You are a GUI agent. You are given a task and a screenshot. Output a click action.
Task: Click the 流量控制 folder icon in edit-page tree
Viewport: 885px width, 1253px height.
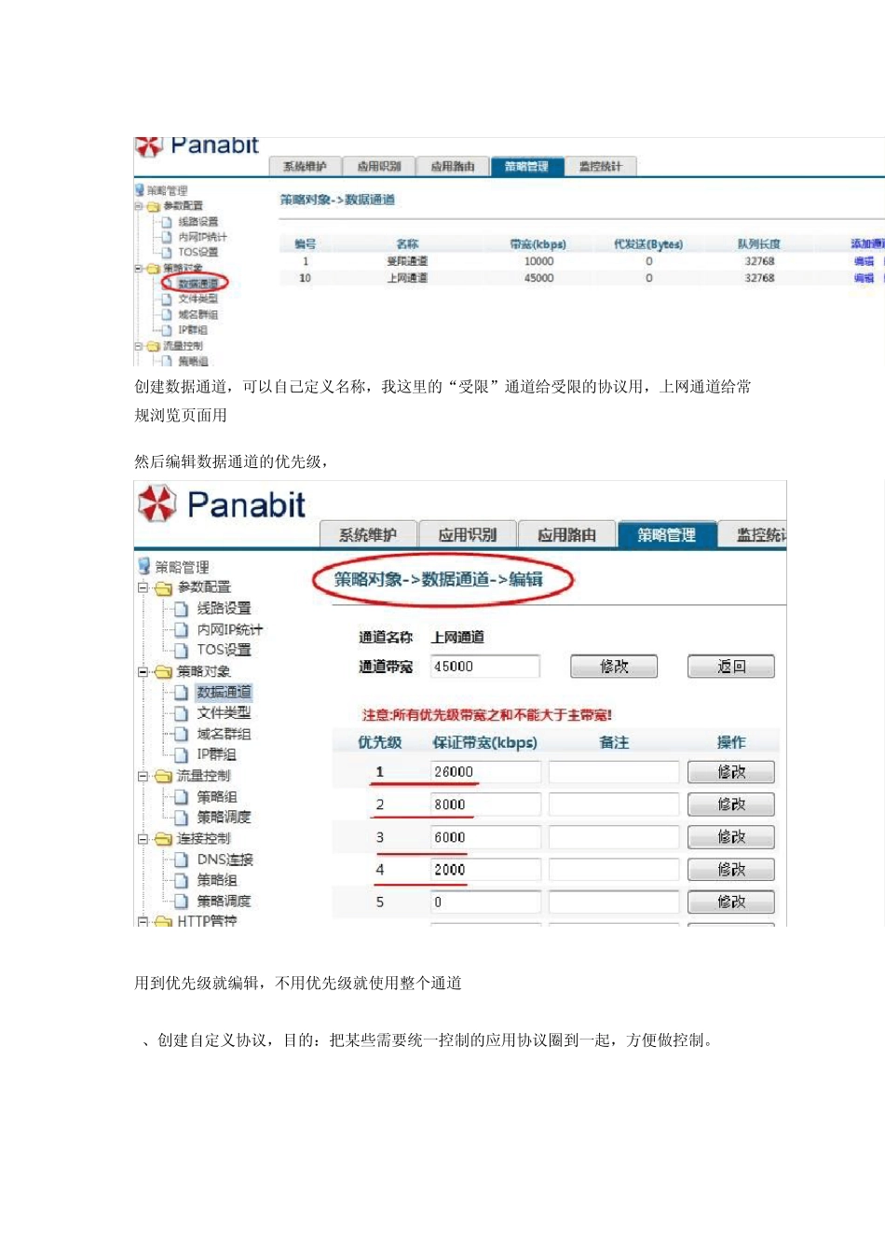(164, 776)
